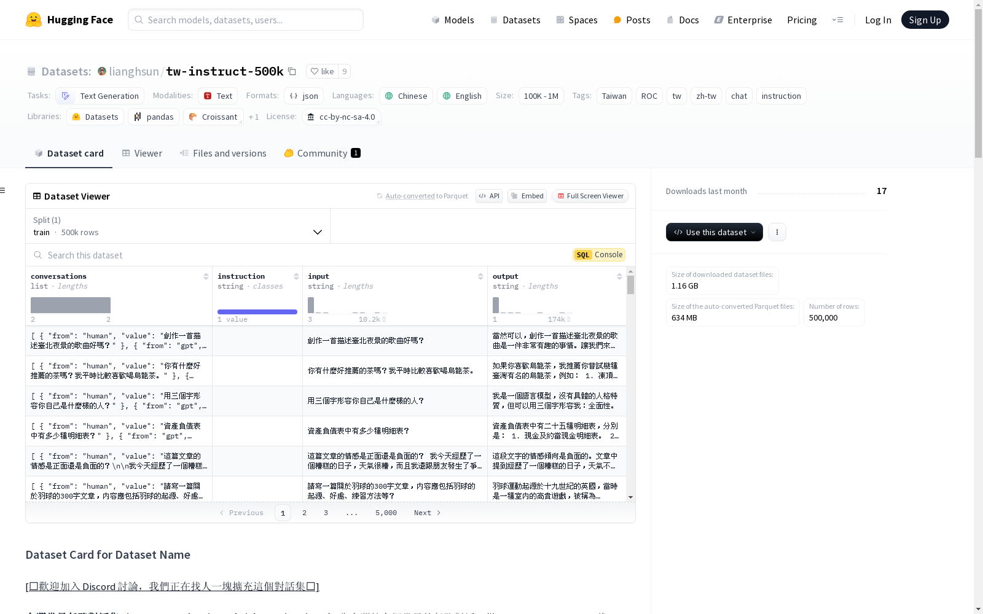This screenshot has width=983, height=614.
Task: Open the API button in Dataset Viewer
Action: click(x=489, y=196)
